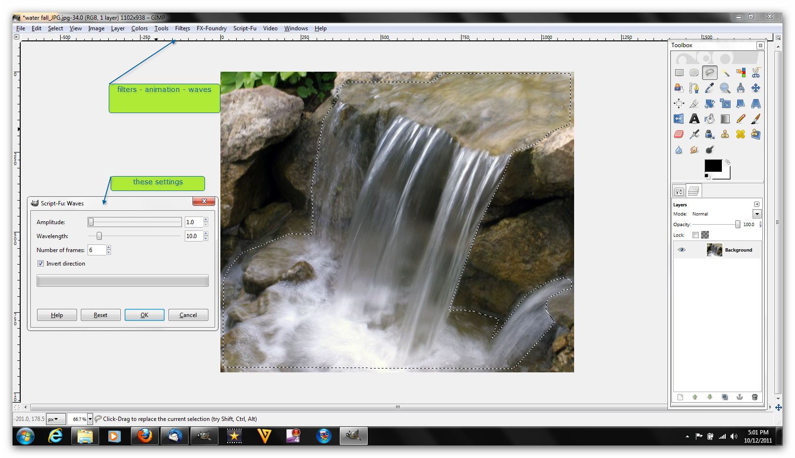Select the Shear tool
The height and width of the screenshot is (458, 795).
741,103
